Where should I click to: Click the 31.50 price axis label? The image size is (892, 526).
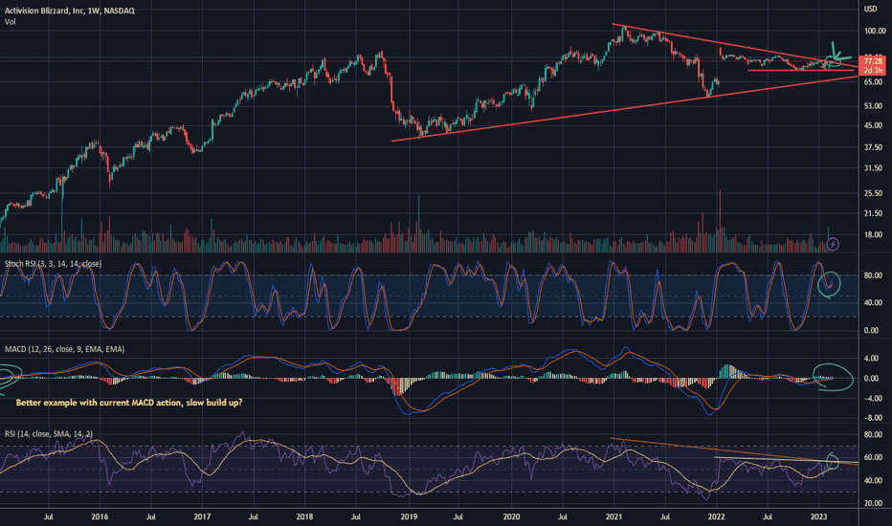click(x=873, y=168)
